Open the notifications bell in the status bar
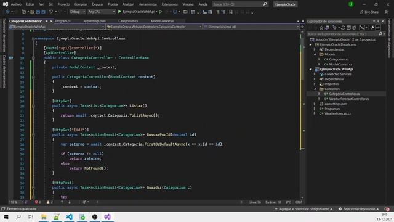 [387, 209]
